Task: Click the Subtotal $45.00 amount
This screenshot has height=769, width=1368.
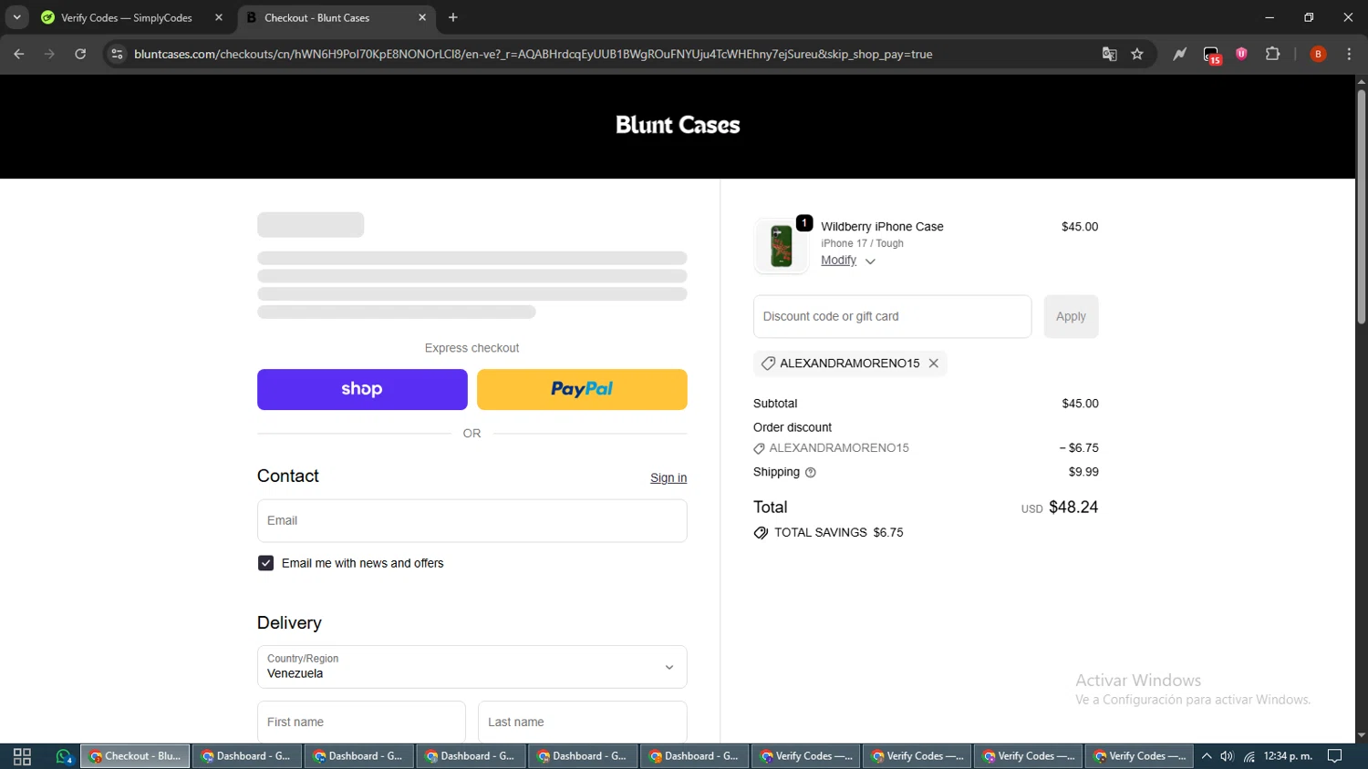Action: pos(1080,404)
